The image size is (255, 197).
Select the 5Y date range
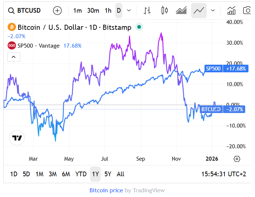pos(108,174)
